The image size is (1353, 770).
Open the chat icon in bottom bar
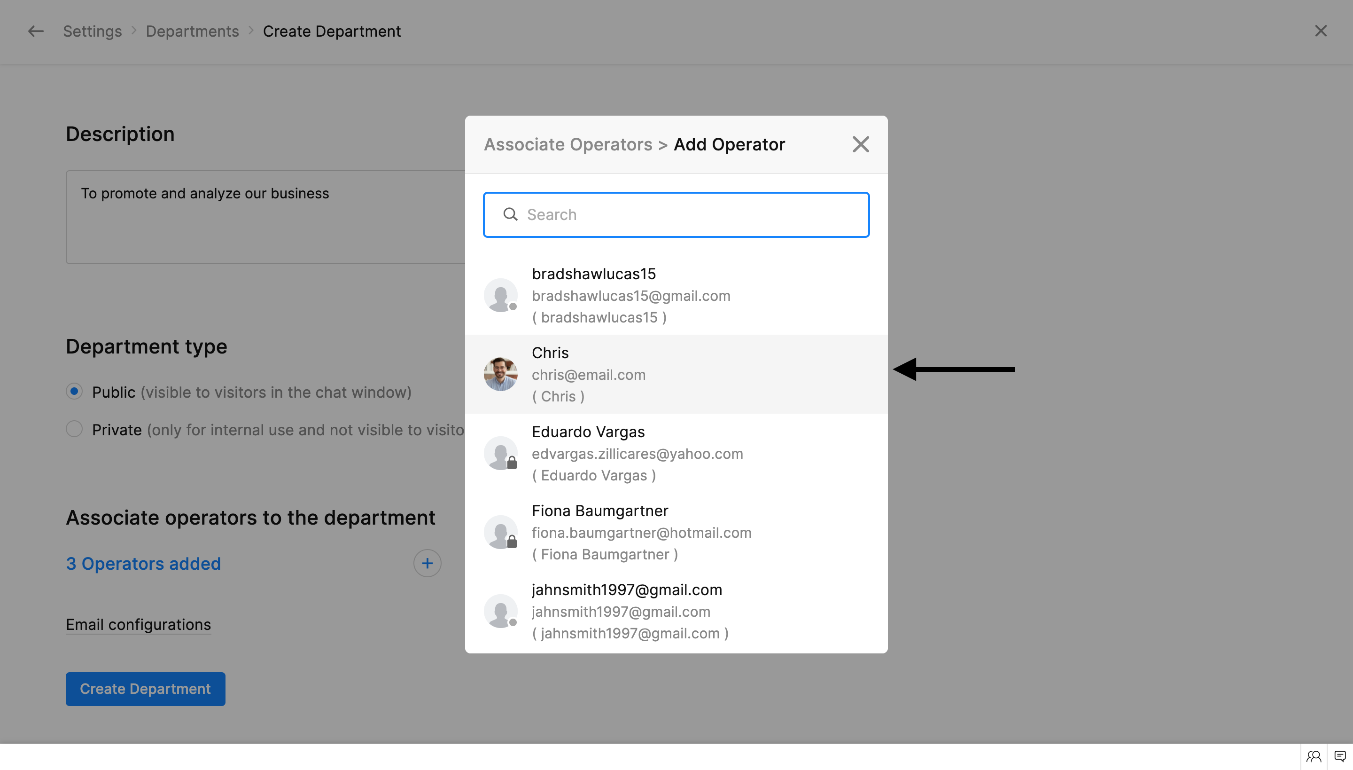click(1340, 756)
